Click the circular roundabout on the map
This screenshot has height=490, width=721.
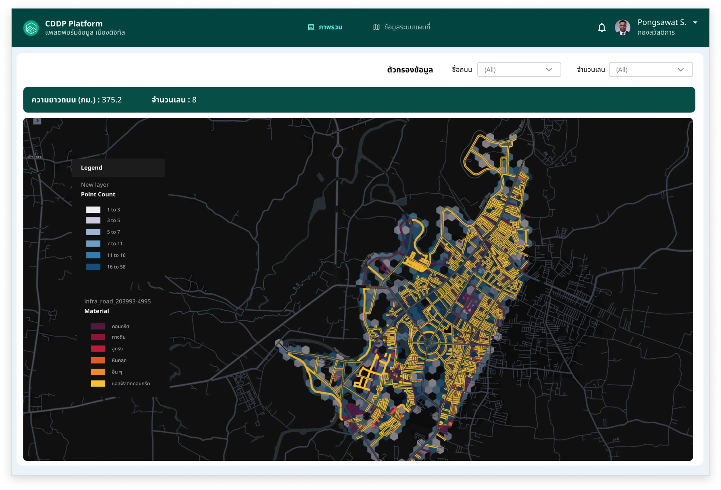(429, 343)
